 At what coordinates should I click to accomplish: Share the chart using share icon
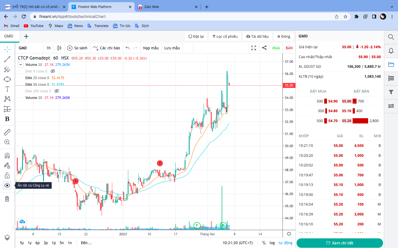[264, 48]
